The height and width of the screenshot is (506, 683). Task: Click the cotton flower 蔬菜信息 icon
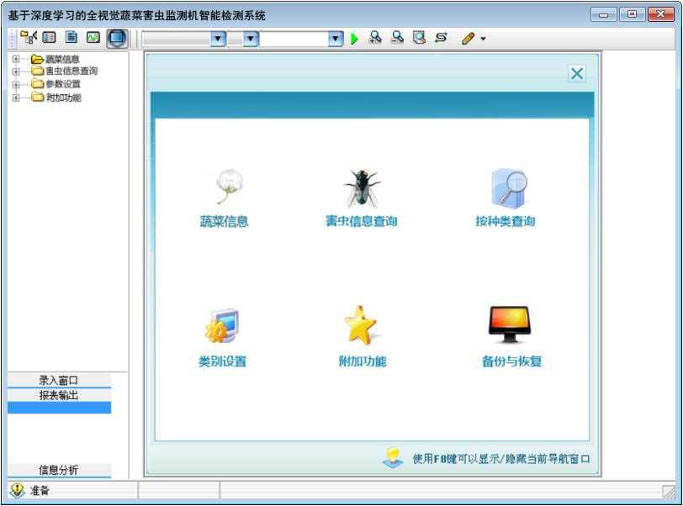coord(229,187)
